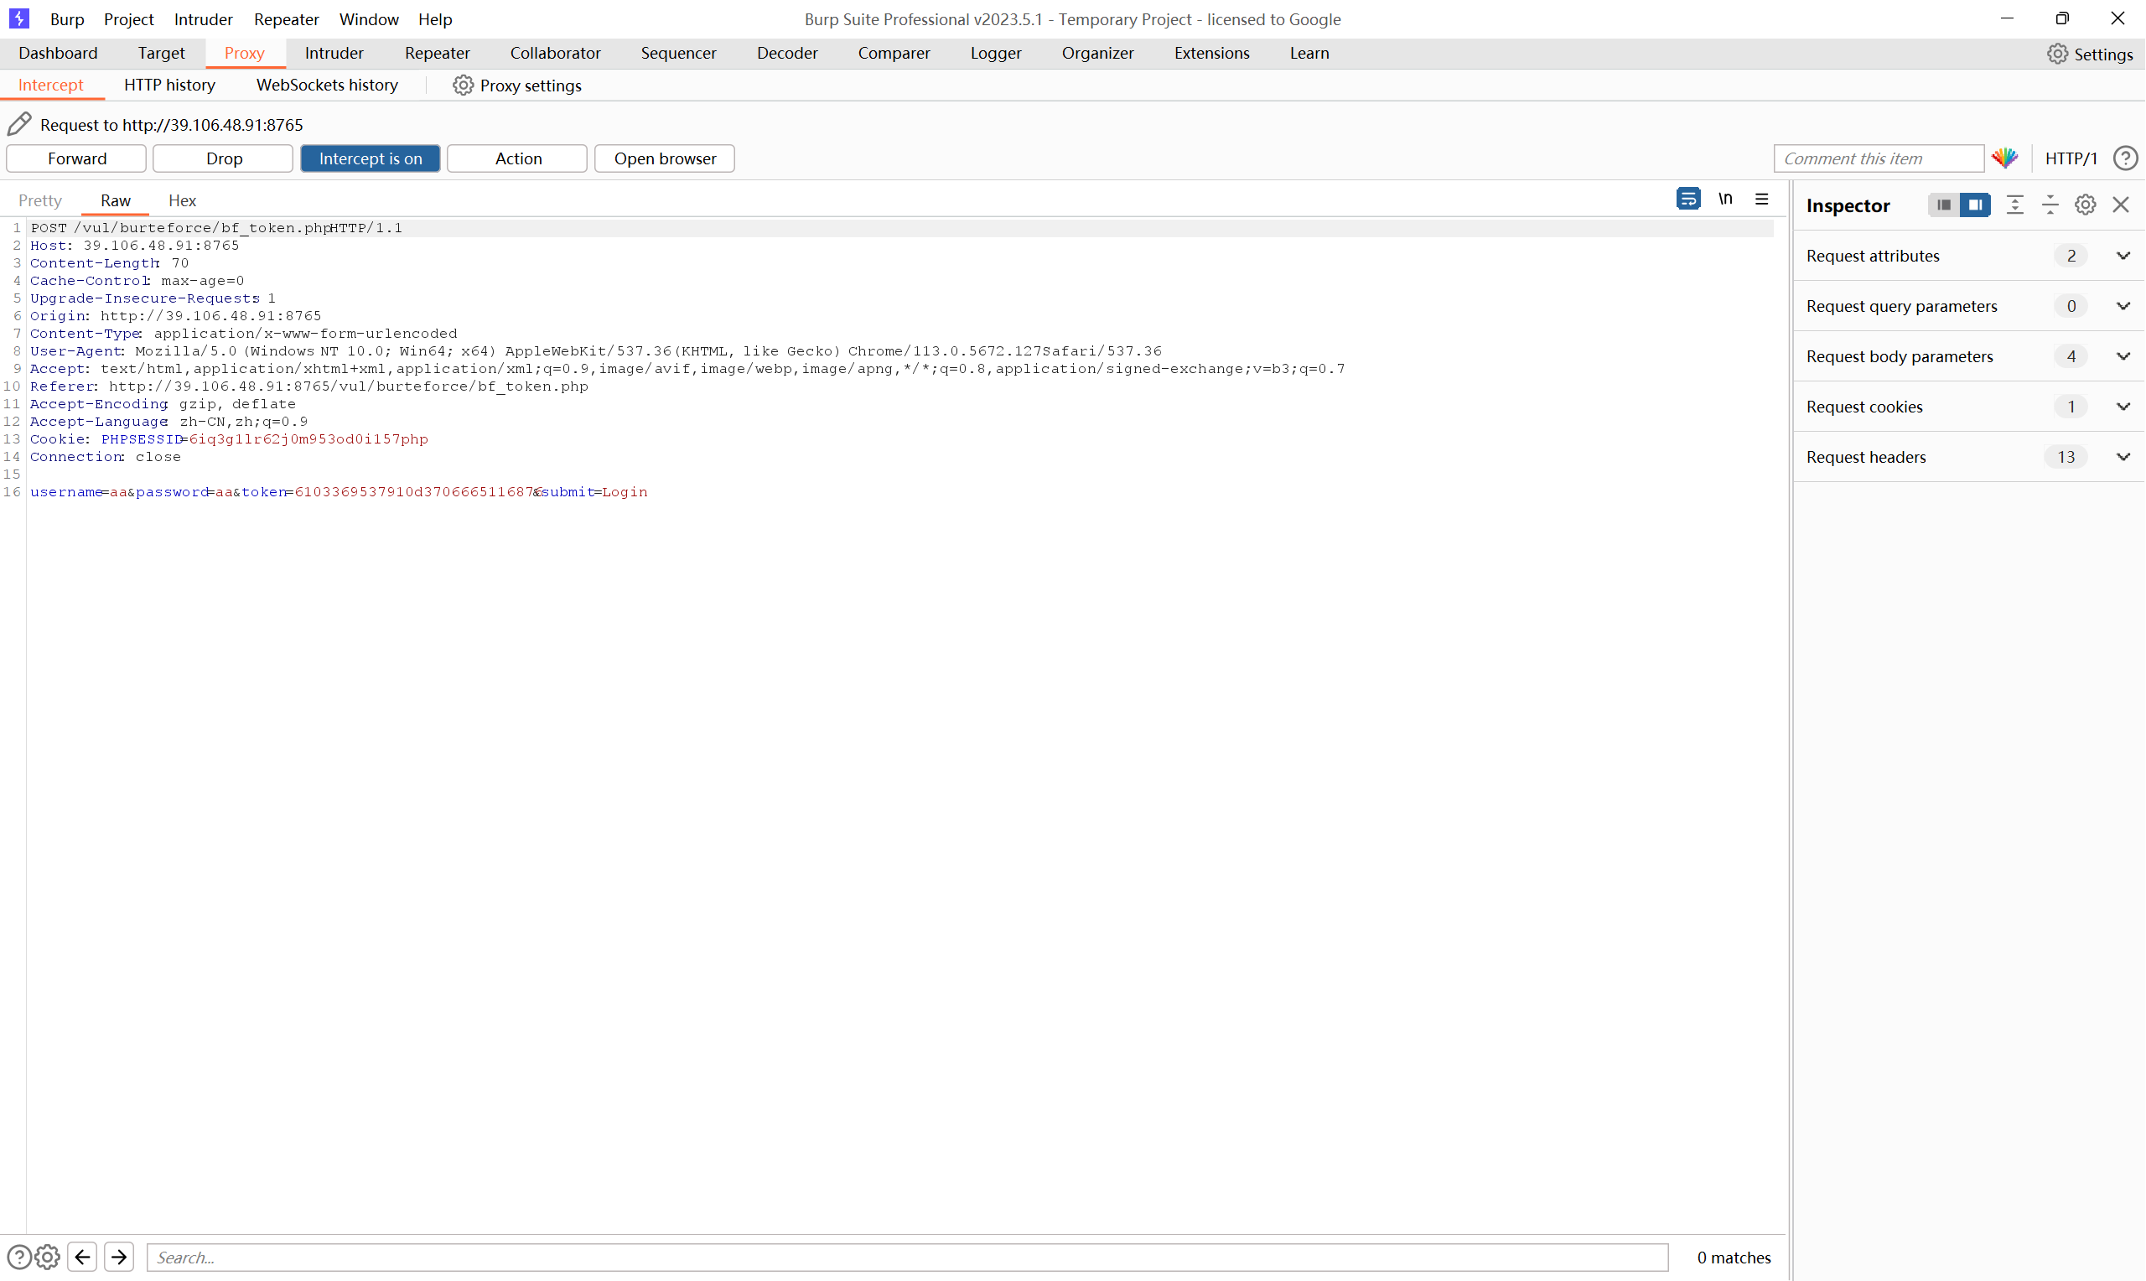
Task: Expand Request attributes section
Action: coord(2123,256)
